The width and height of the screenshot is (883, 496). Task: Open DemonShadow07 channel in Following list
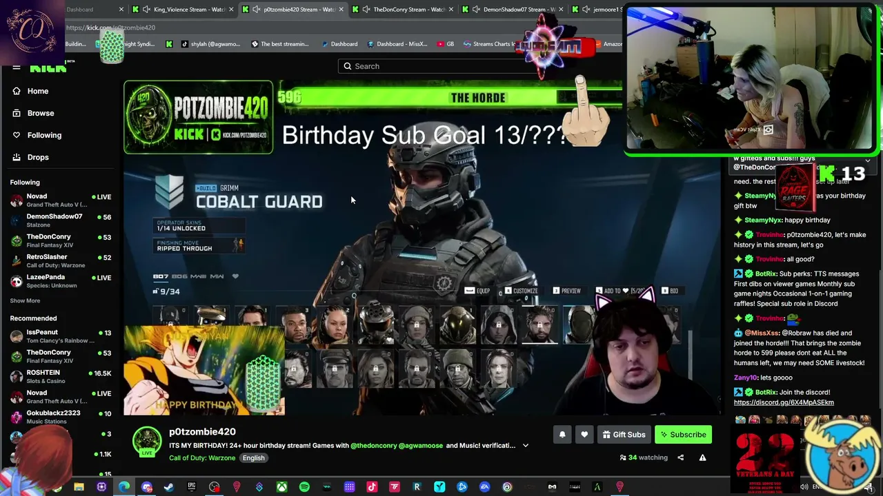point(60,220)
